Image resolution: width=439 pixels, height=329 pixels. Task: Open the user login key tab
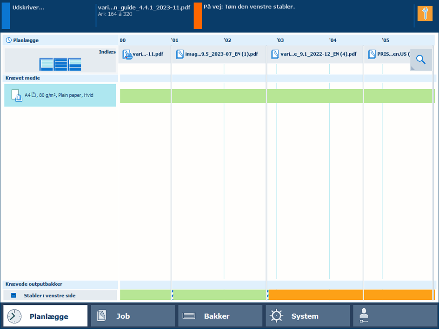pyautogui.click(x=395, y=316)
